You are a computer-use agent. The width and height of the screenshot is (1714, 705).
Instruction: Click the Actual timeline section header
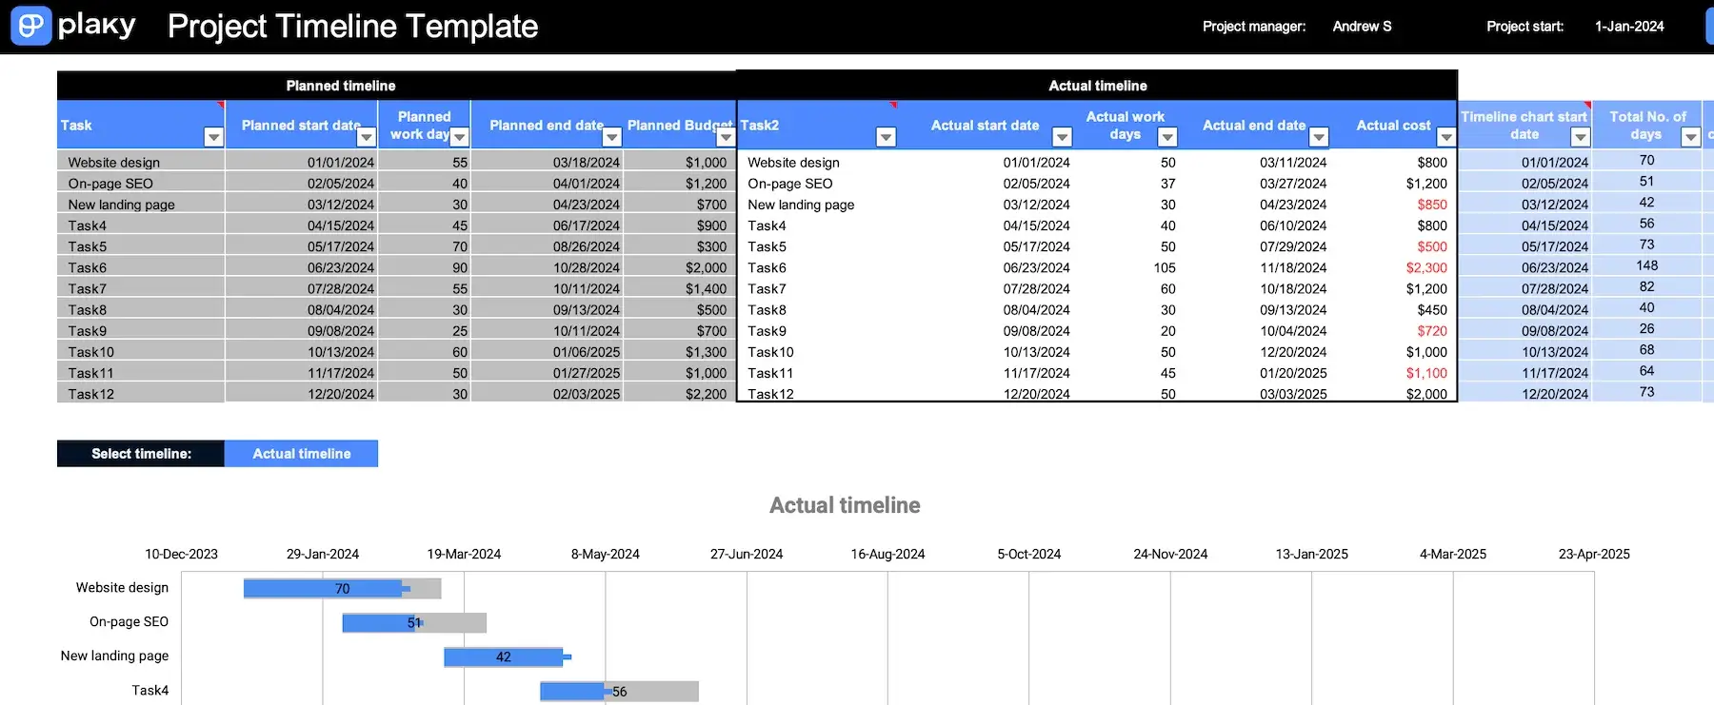click(1098, 86)
